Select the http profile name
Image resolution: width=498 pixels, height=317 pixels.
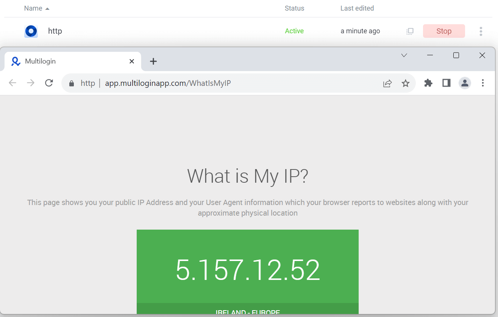pos(55,31)
